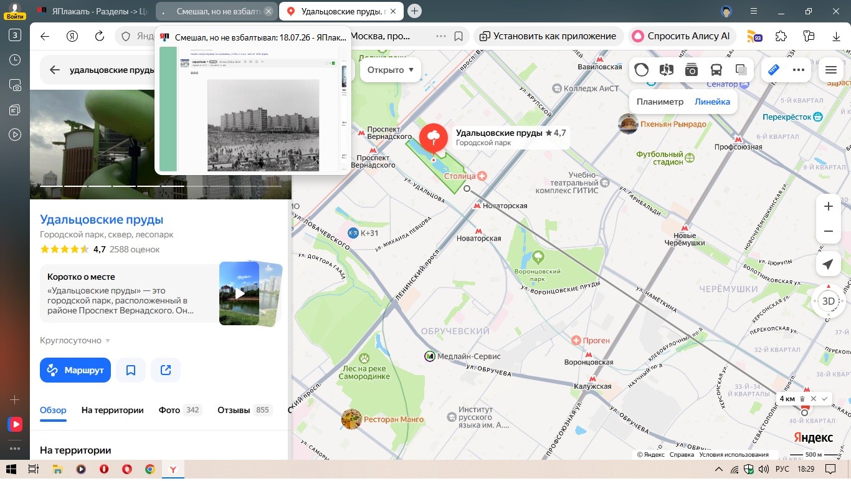Open the Отзывы tab
This screenshot has width=851, height=481.
(x=244, y=410)
